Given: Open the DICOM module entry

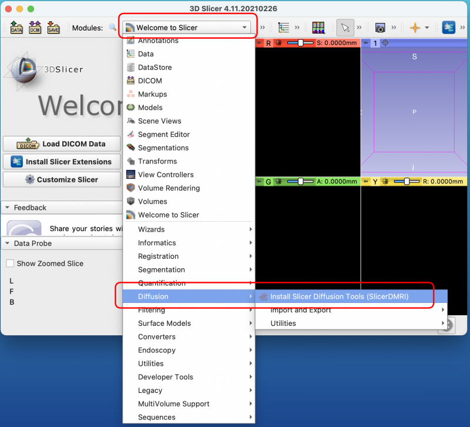Looking at the screenshot, I should (x=189, y=81).
